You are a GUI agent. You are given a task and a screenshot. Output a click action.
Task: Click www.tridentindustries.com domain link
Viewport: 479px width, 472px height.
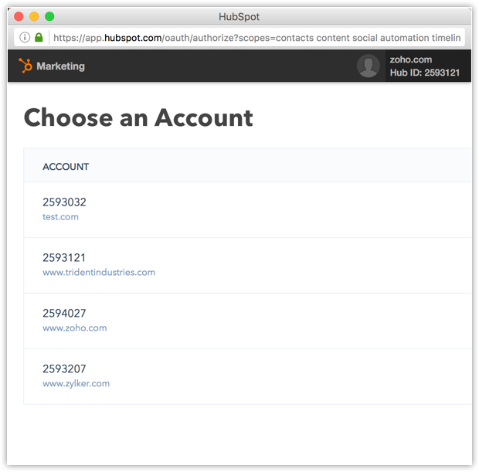(99, 273)
